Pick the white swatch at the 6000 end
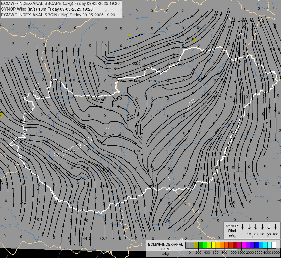Viewport: 281px width, 258px height. click(274, 245)
